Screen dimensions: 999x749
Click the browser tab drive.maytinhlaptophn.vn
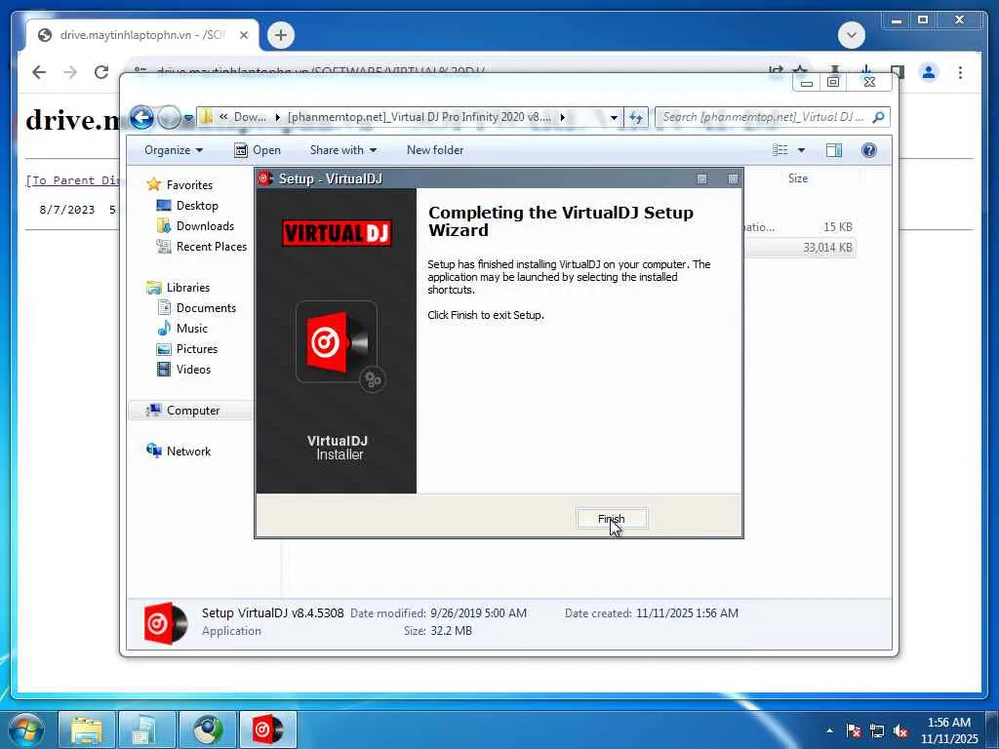tap(142, 35)
